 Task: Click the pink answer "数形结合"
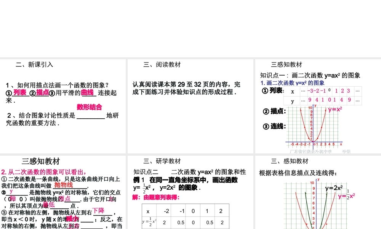coord(89,107)
